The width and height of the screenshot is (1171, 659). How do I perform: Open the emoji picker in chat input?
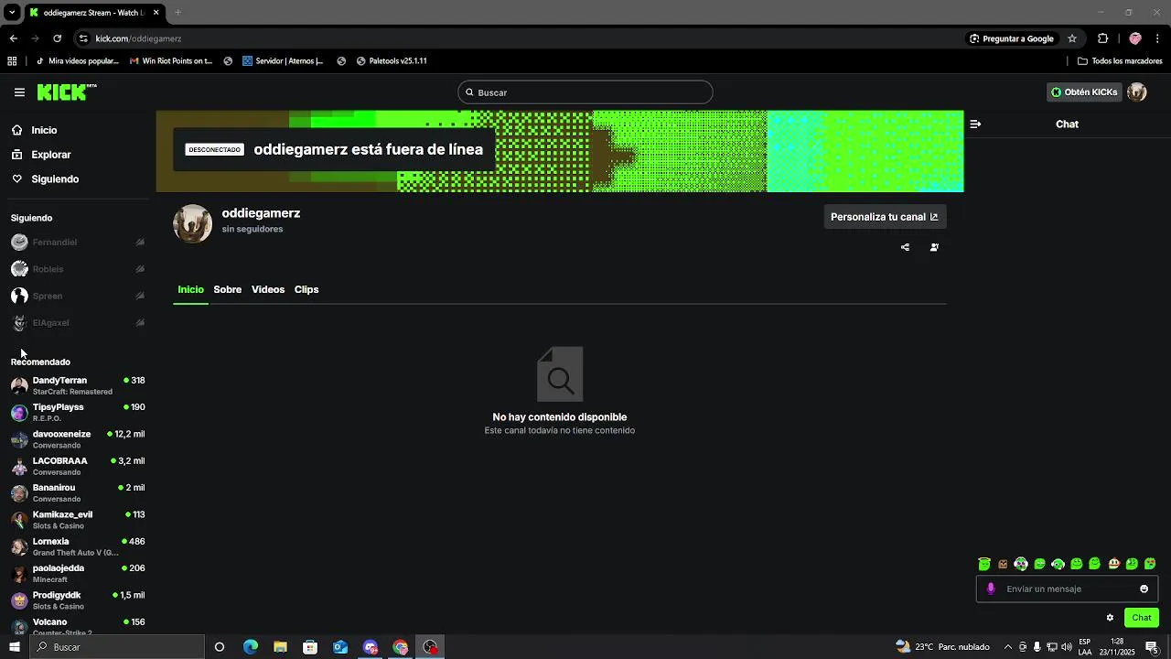click(1144, 589)
